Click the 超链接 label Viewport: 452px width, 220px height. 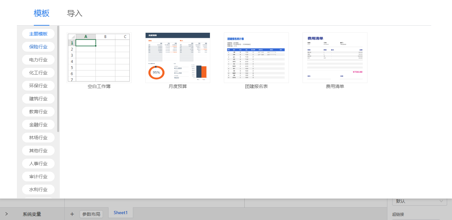pos(398,214)
